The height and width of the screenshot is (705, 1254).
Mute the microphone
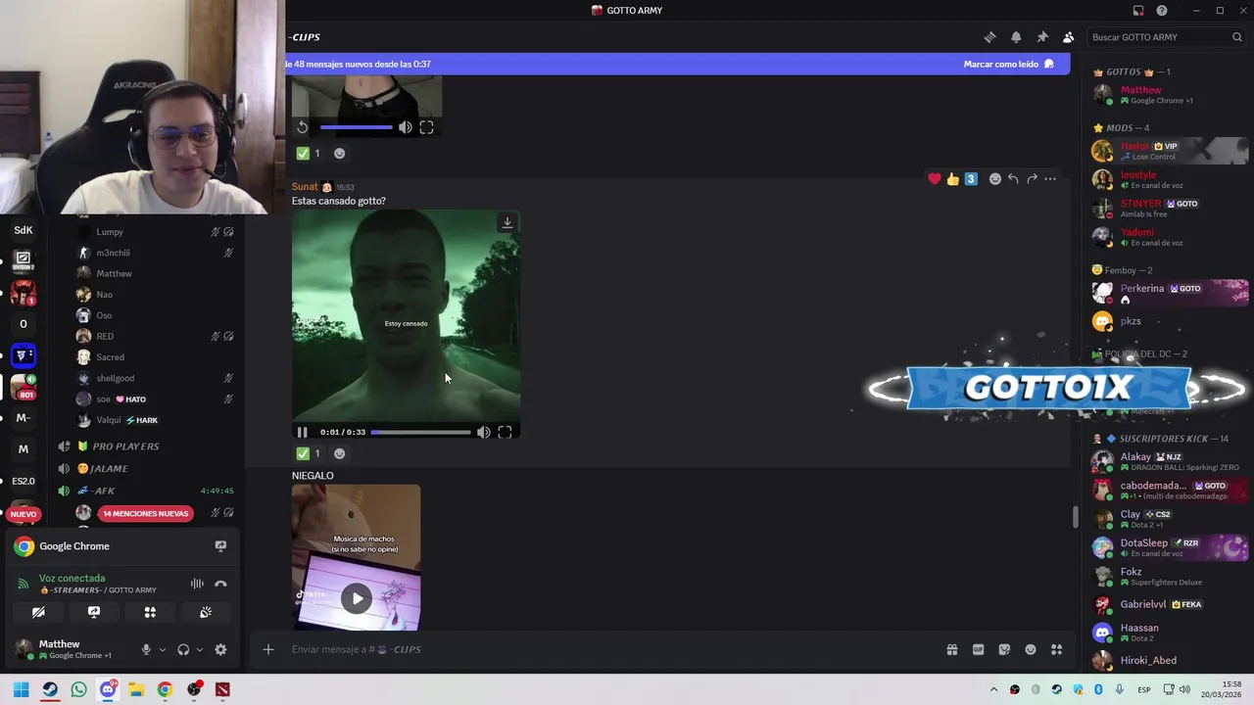point(146,649)
